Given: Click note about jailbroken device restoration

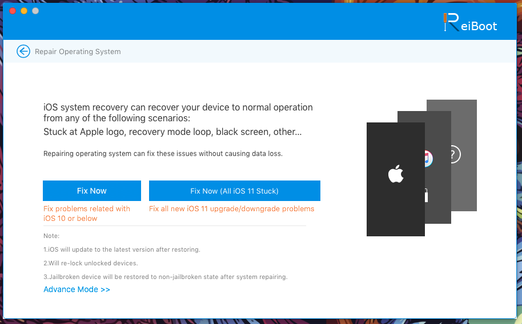Looking at the screenshot, I should (166, 277).
